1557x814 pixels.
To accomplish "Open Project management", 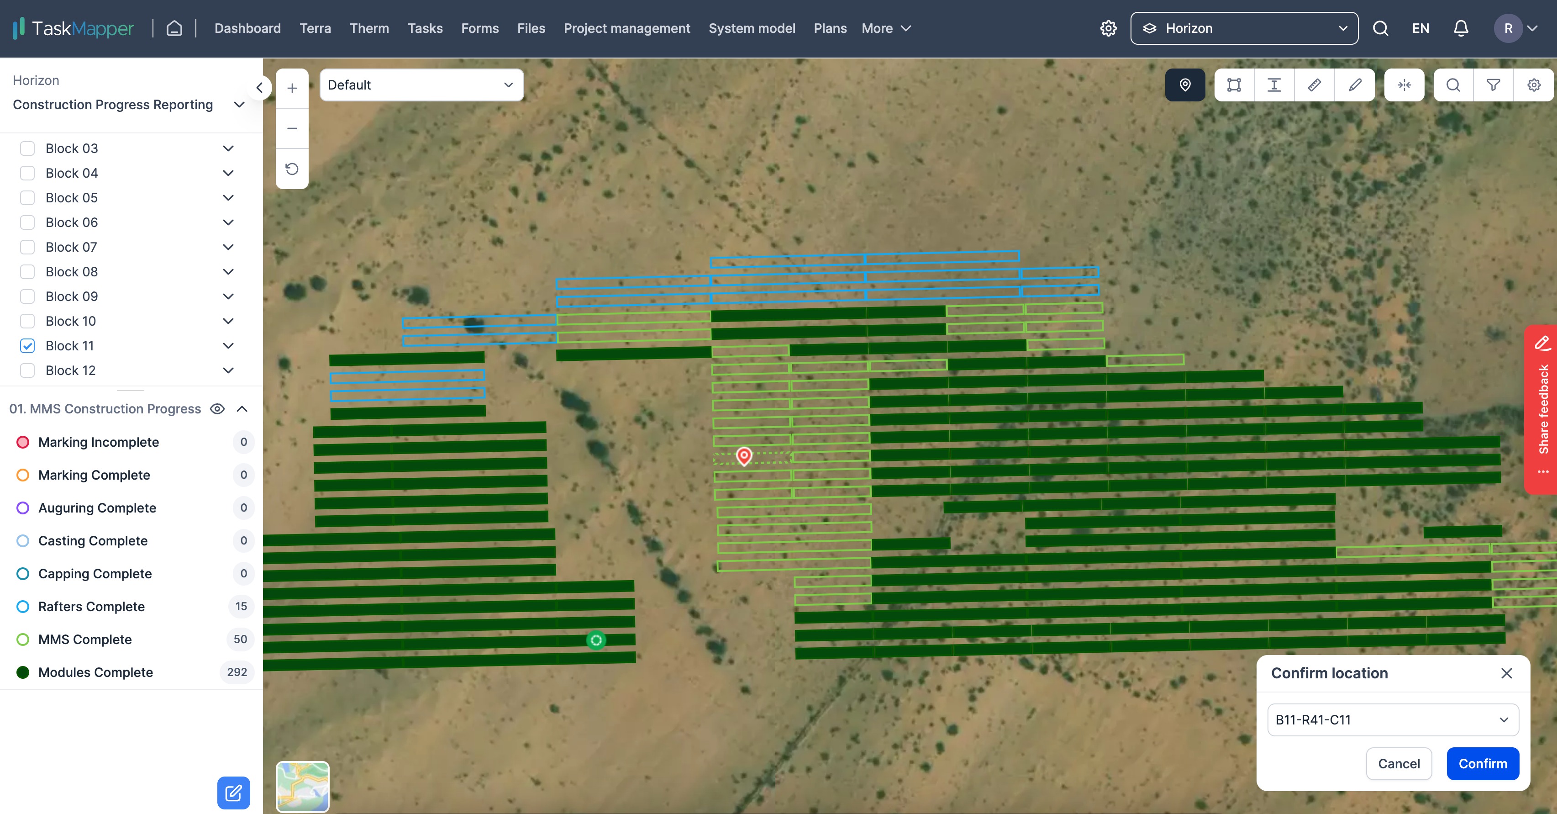I will (627, 28).
